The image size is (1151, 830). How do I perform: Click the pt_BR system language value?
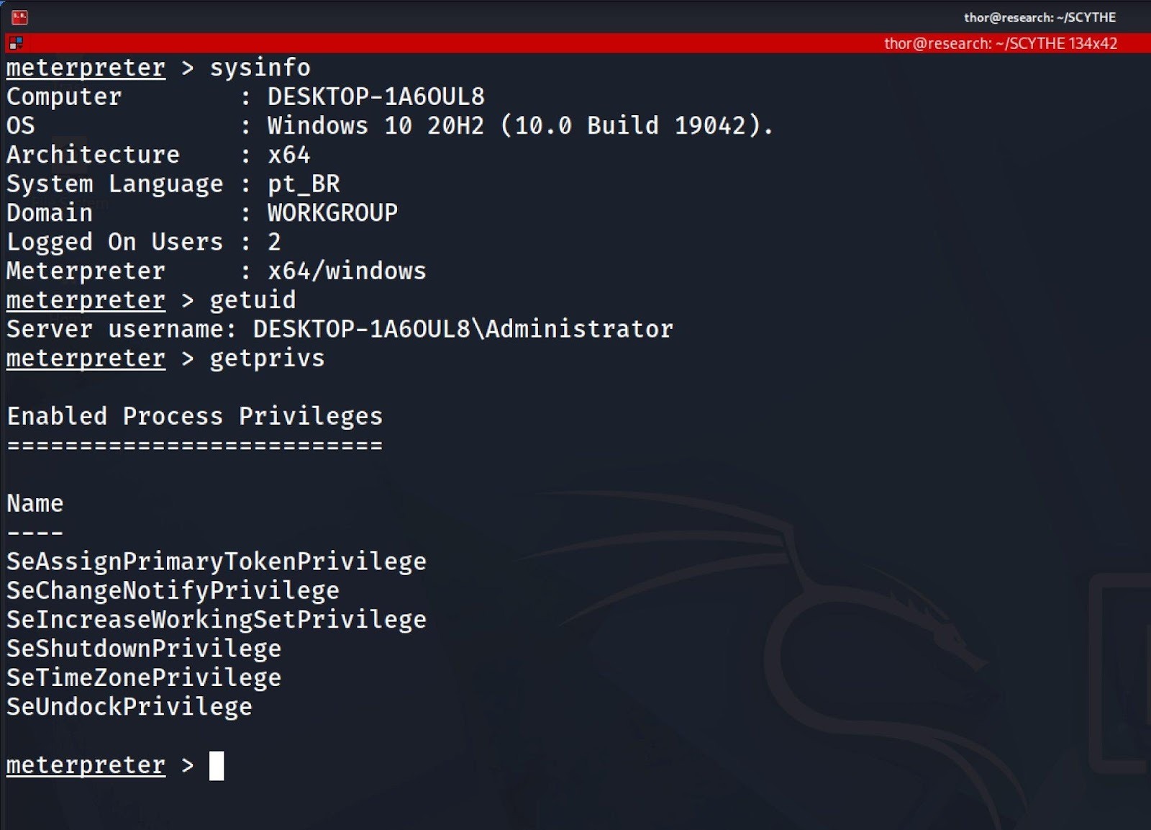(x=303, y=184)
